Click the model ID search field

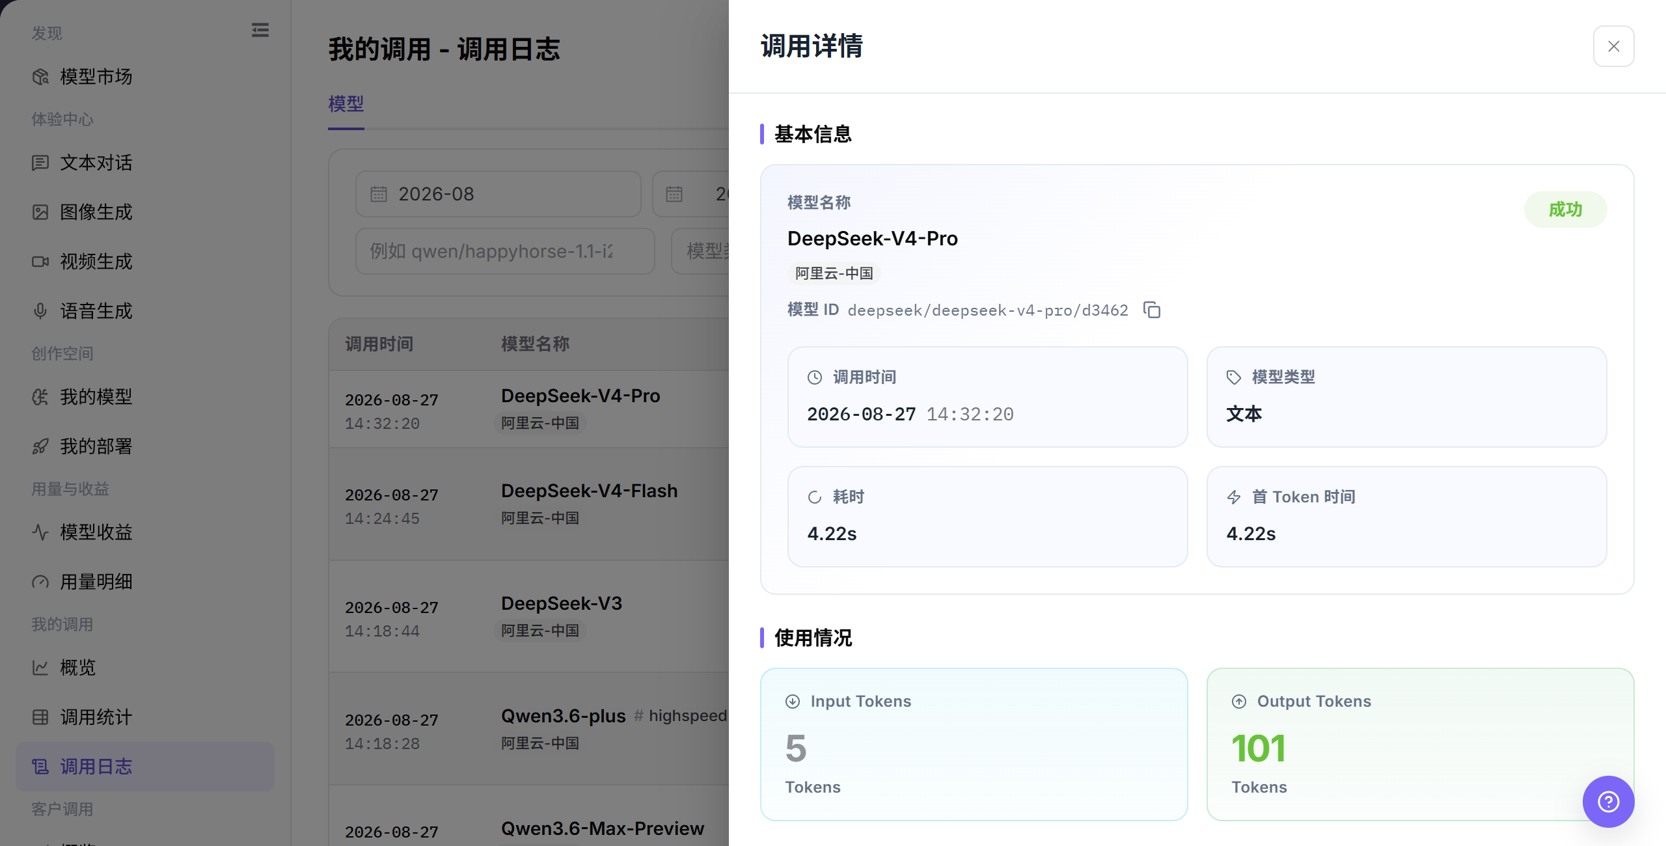(x=505, y=251)
